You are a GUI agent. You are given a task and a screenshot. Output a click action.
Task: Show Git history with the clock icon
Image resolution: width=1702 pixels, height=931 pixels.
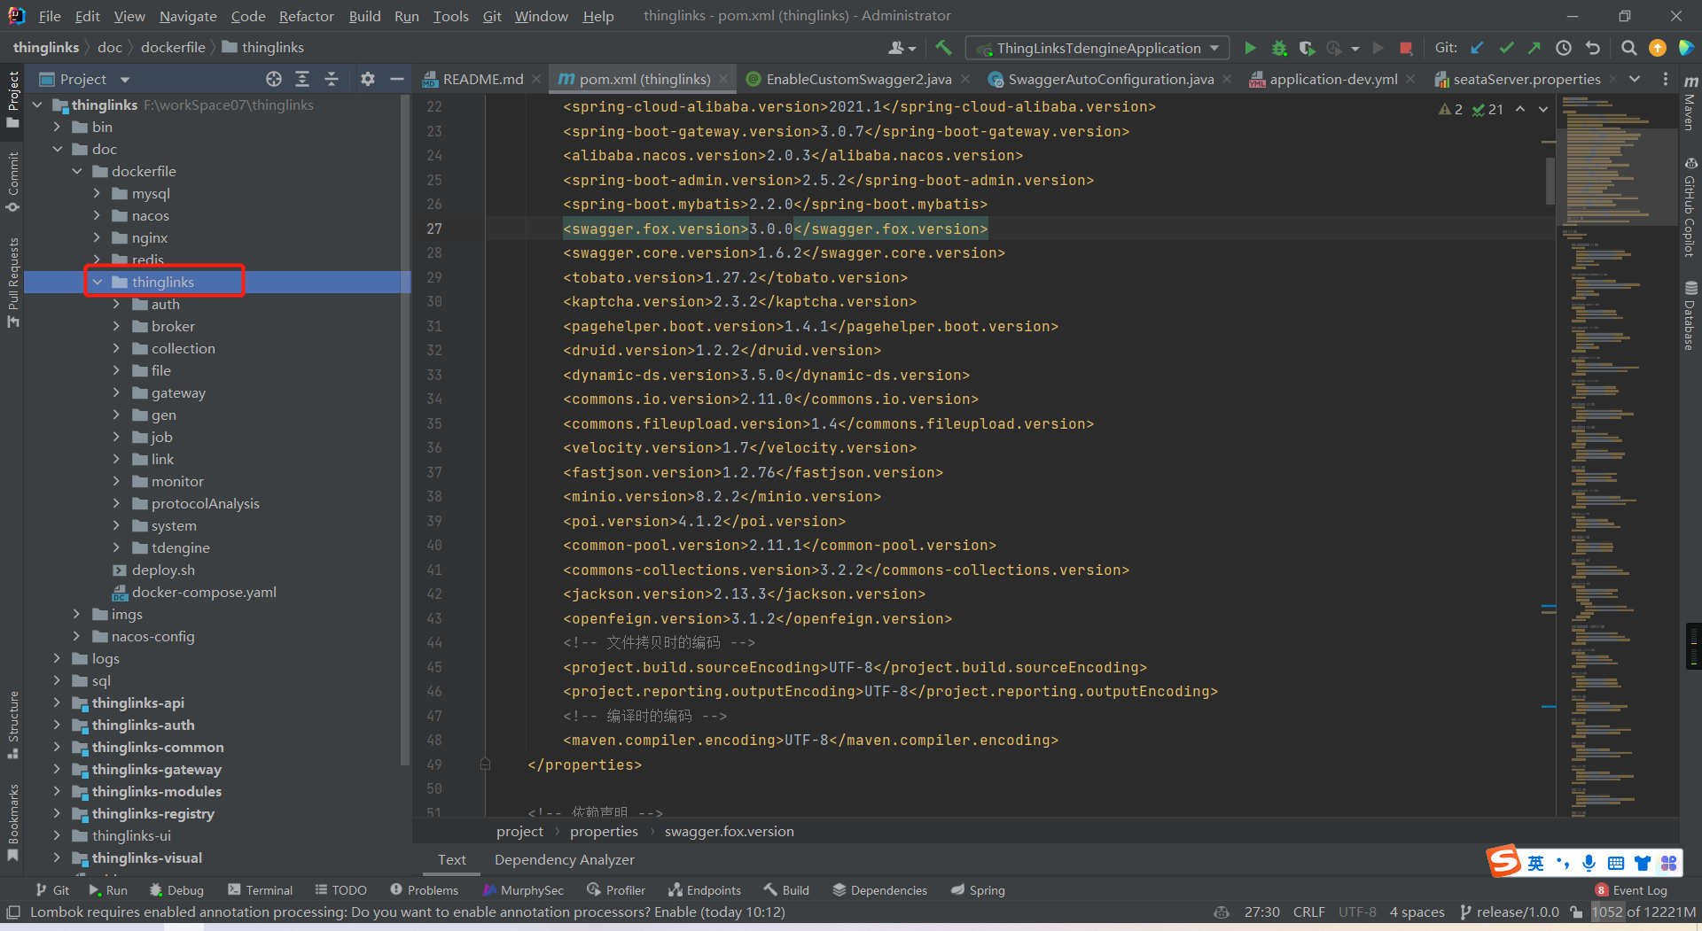(1564, 48)
